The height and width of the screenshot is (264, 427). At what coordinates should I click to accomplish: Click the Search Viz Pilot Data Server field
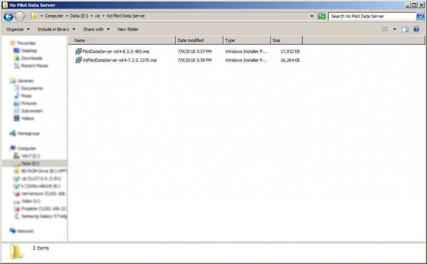[371, 16]
